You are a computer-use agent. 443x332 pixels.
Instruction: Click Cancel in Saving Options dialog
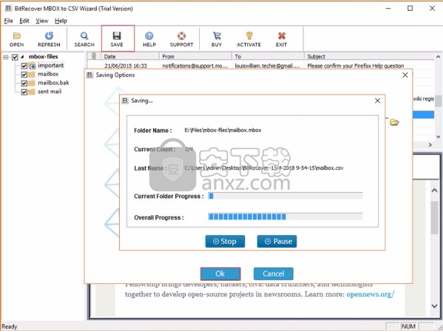click(274, 274)
